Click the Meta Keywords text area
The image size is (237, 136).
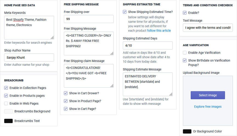coord(29,27)
